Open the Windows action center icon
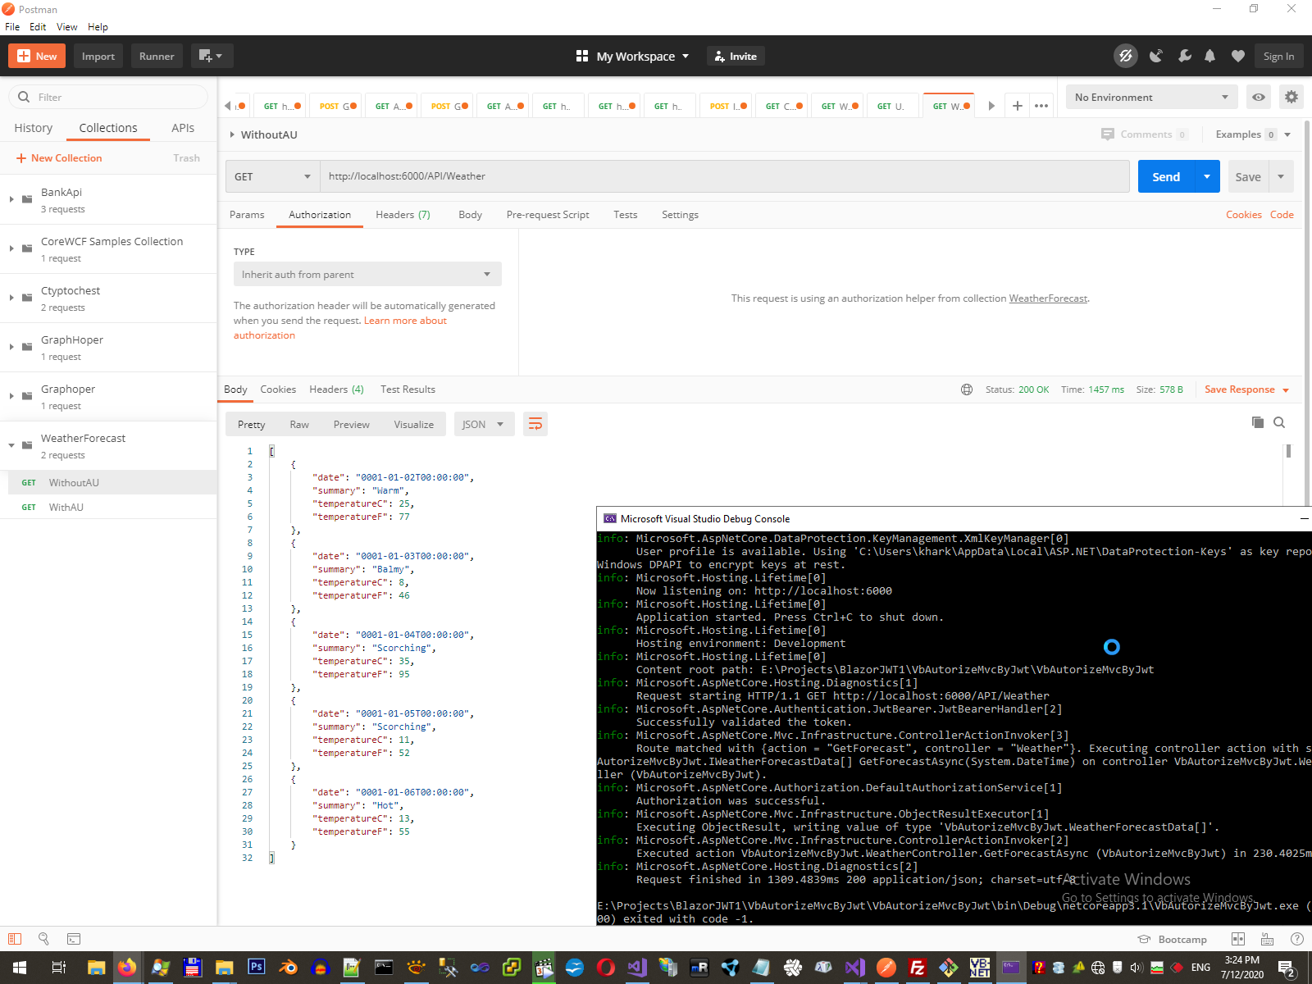Screen dimensions: 1312x984 pos(1287,968)
